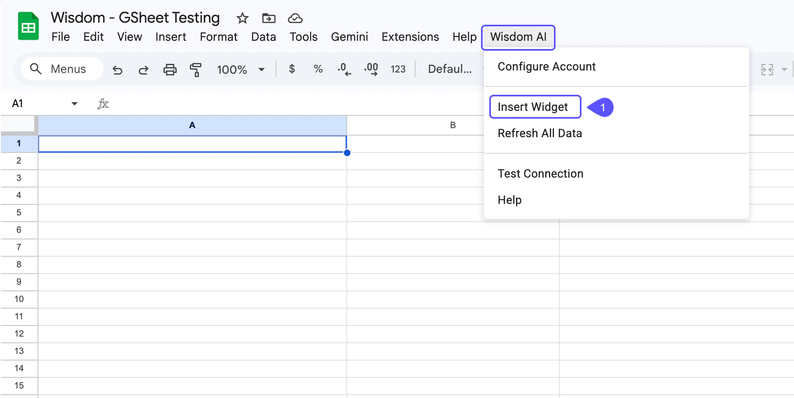This screenshot has width=794, height=398.
Task: Expand the A1 name box dropdown
Action: click(75, 103)
